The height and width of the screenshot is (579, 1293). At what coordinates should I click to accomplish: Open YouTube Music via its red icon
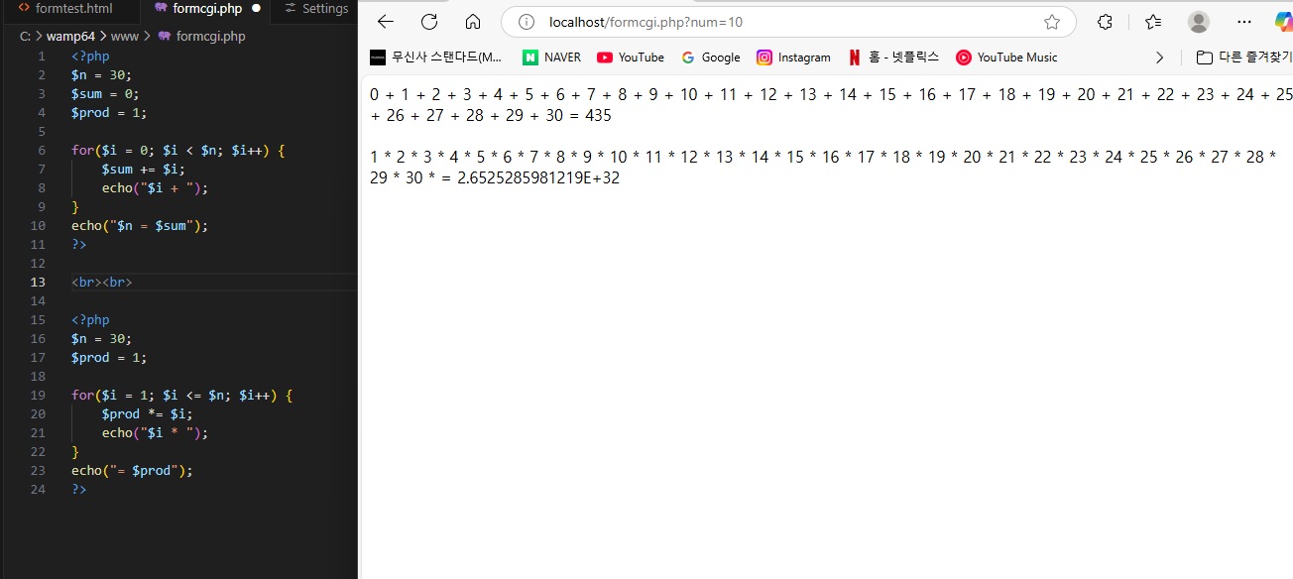coord(963,57)
